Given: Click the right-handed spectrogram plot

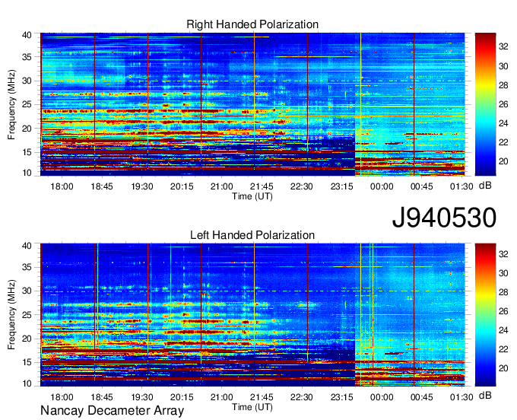Looking at the screenshot, I should [x=252, y=104].
